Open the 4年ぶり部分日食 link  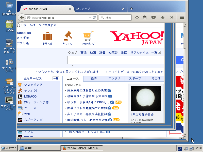pyautogui.click(x=142, y=115)
